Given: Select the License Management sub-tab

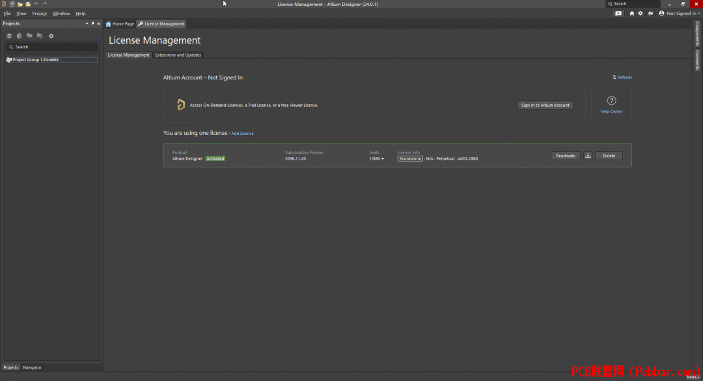Looking at the screenshot, I should tap(128, 55).
